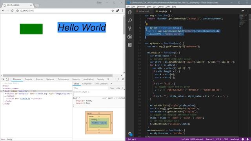Image resolution: width=251 pixels, height=141 pixels.
Task: Click the Chrome extension link icon
Action: 118,11
